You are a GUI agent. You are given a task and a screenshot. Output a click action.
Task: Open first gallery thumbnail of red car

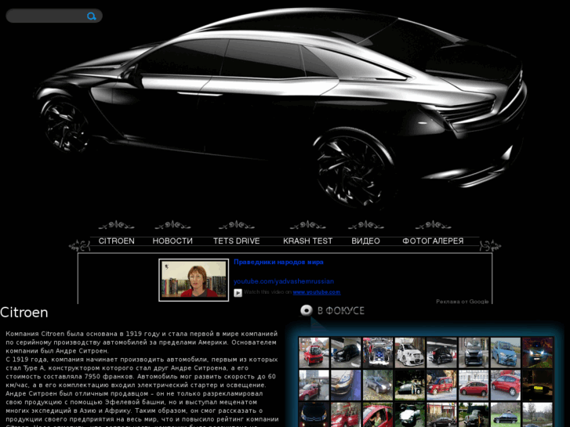click(x=314, y=353)
